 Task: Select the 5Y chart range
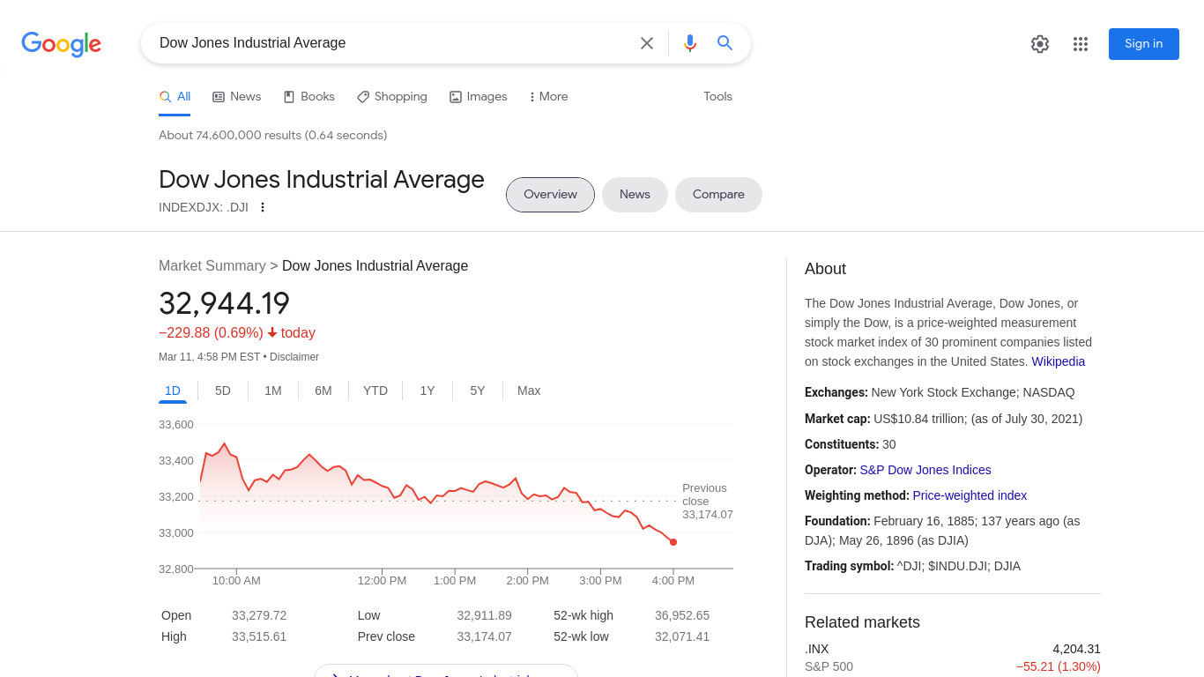pos(478,391)
